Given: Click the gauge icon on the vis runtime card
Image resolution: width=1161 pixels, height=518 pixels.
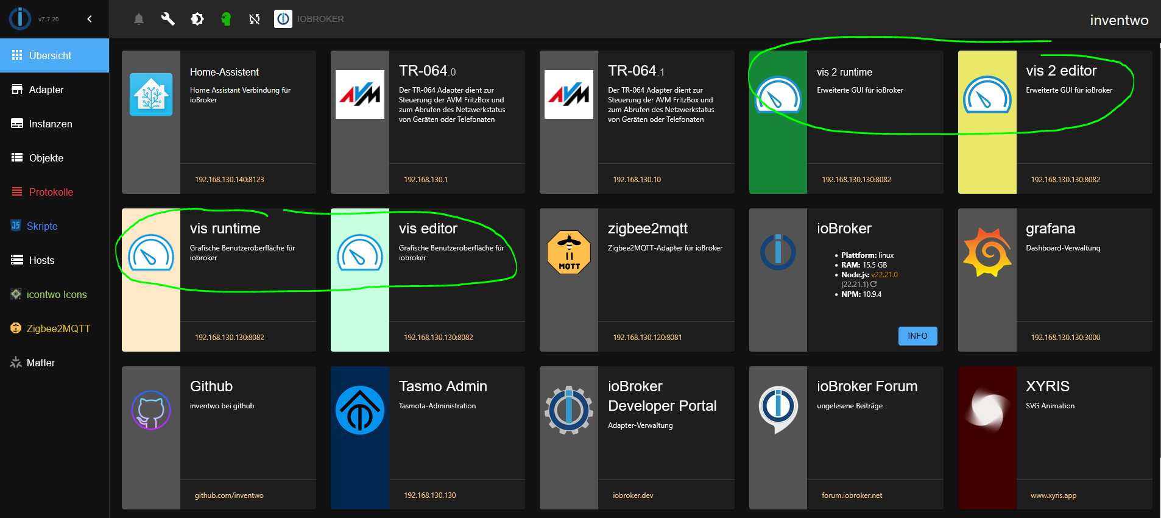Looking at the screenshot, I should (151, 252).
